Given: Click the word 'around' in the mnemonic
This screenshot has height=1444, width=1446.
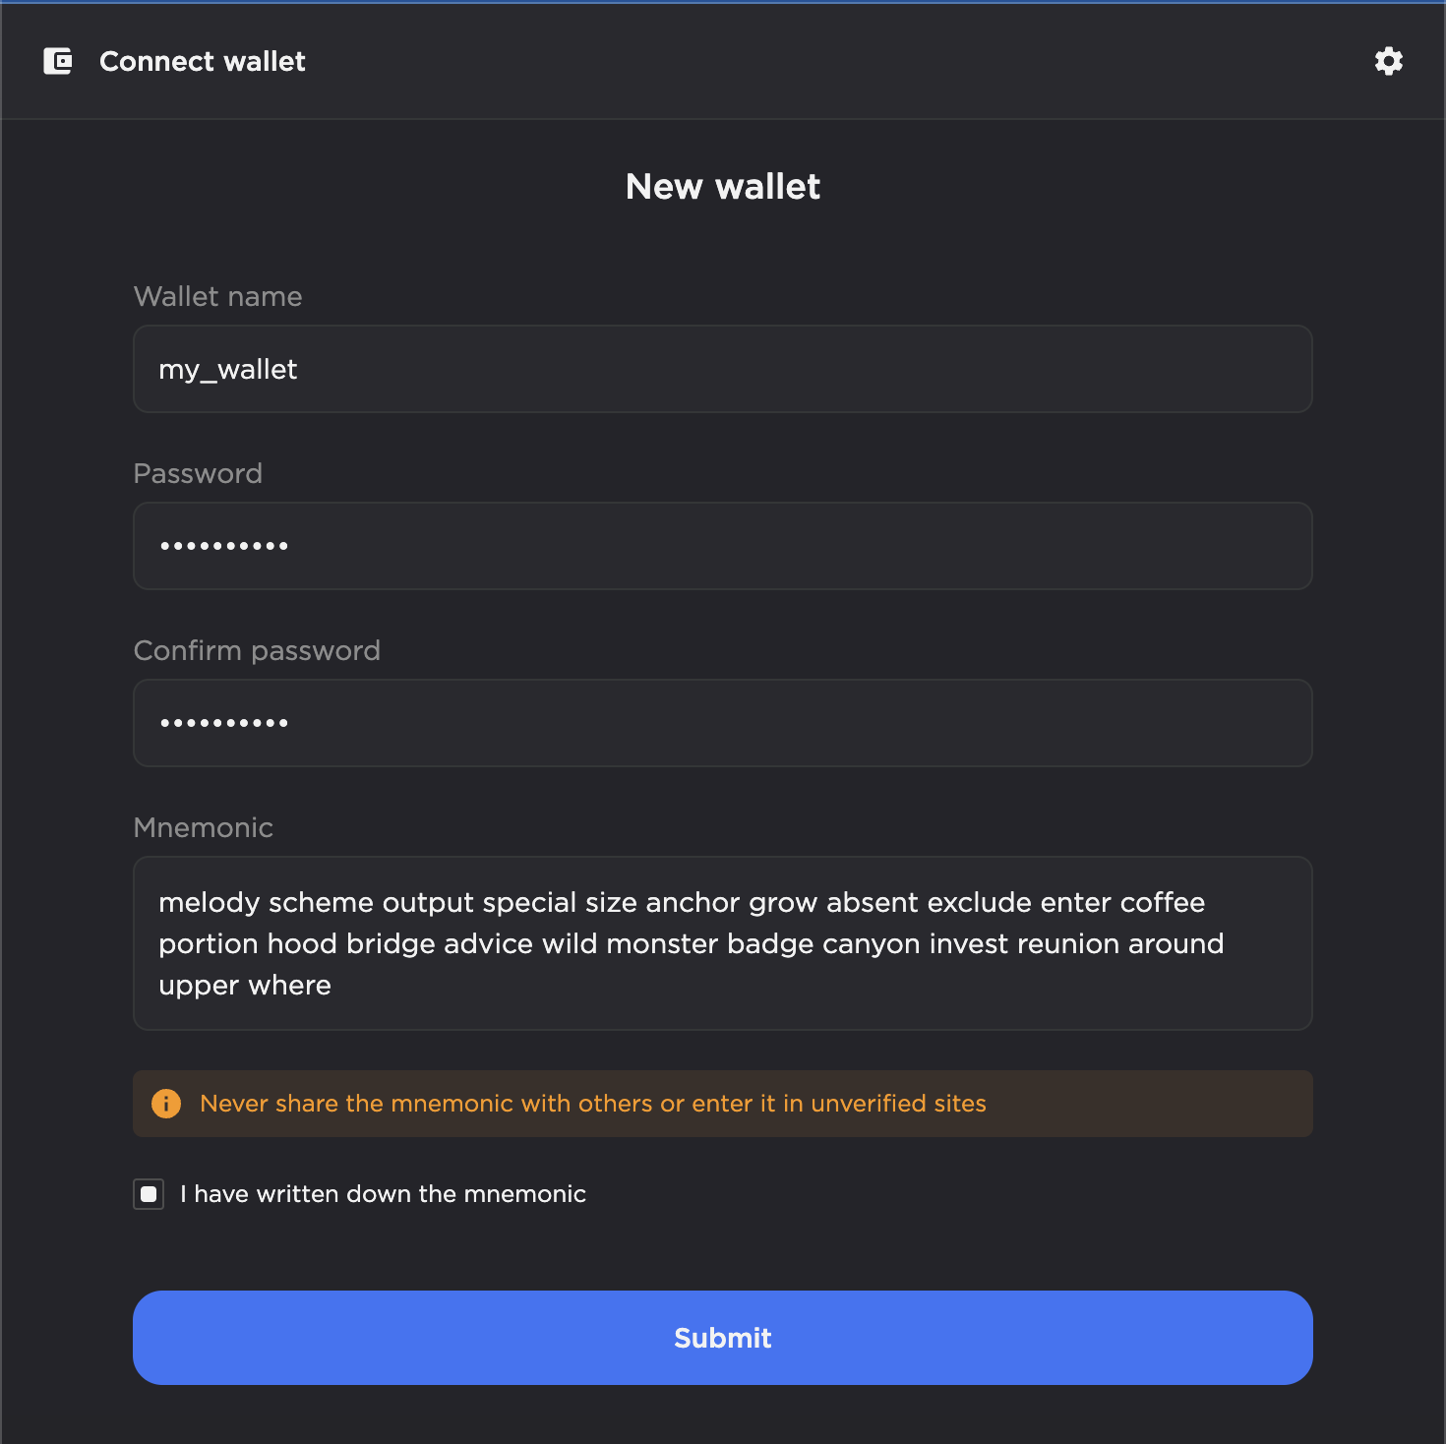Looking at the screenshot, I should [1175, 944].
